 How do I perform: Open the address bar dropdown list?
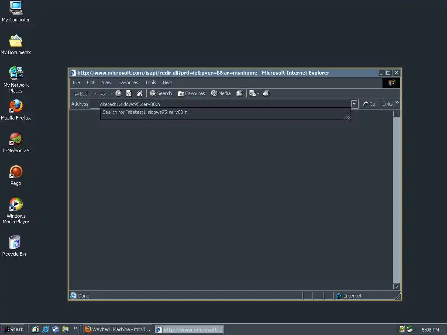(x=354, y=104)
